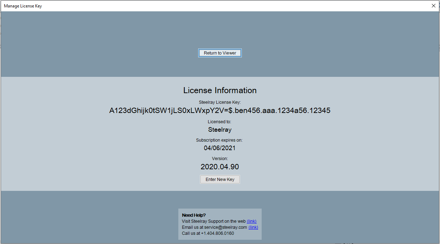
Task: Click the "Email us at" text
Action: click(x=193, y=227)
